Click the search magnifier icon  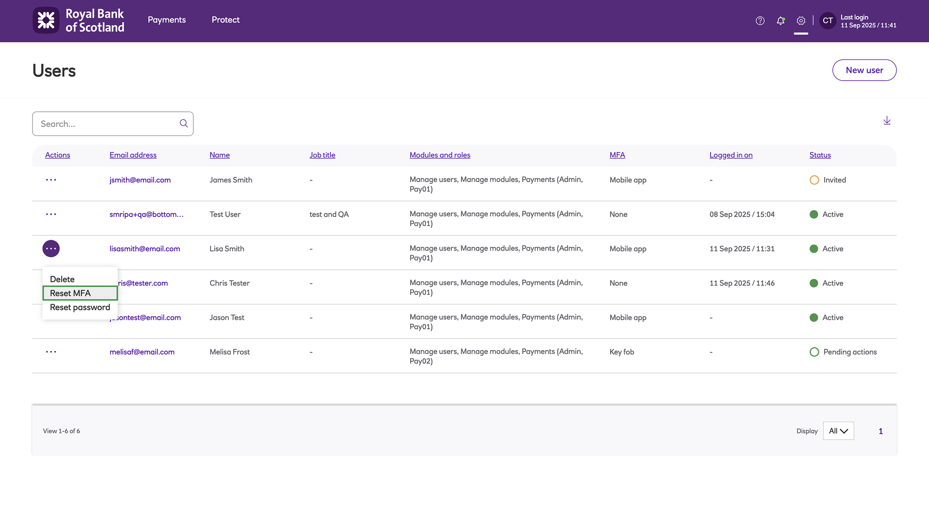(x=184, y=124)
